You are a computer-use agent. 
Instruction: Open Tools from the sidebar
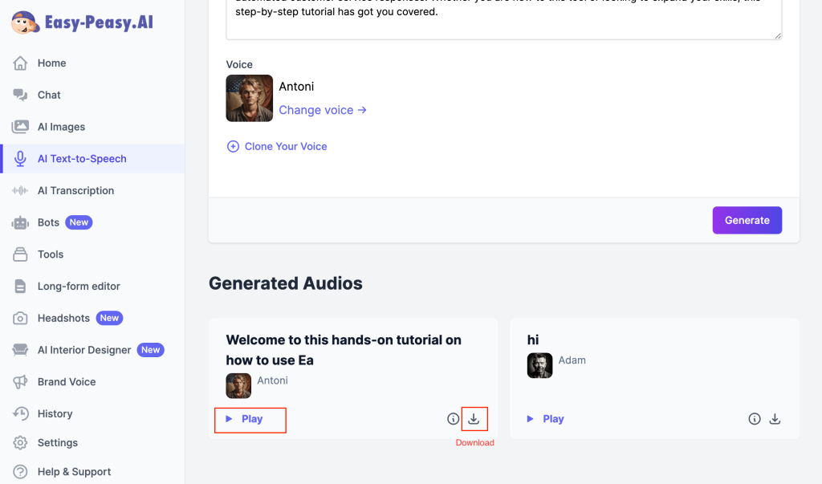tap(50, 254)
